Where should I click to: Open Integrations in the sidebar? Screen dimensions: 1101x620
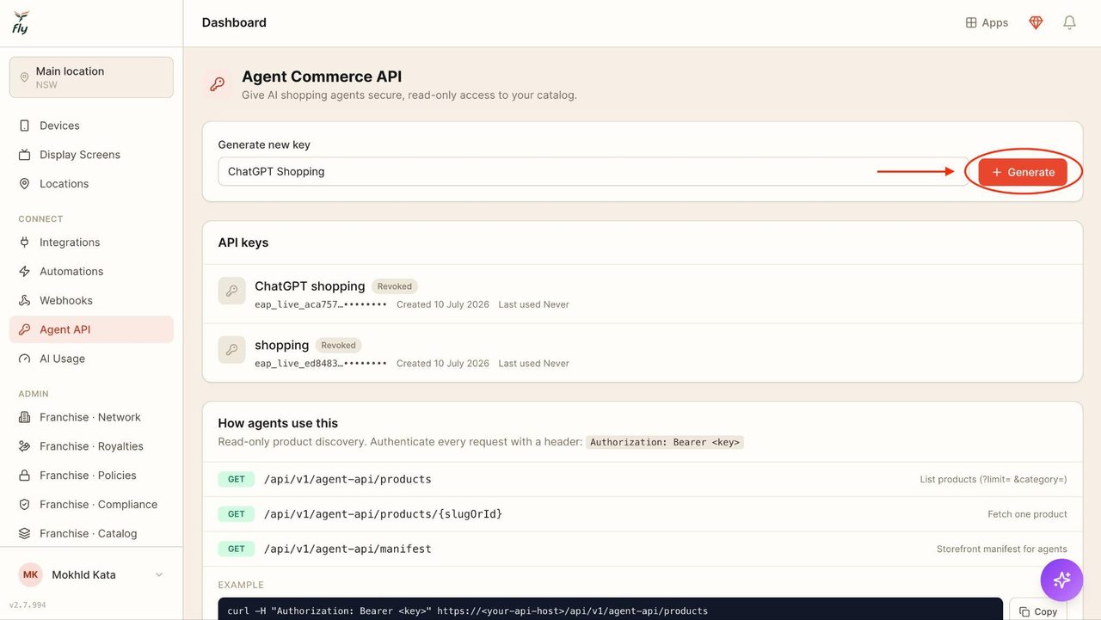pyautogui.click(x=91, y=242)
